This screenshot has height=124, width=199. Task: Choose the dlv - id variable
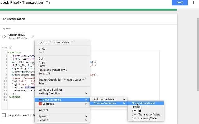(146, 111)
